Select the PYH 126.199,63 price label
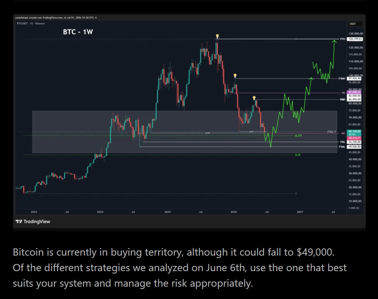This screenshot has height=299, width=378. [355, 39]
